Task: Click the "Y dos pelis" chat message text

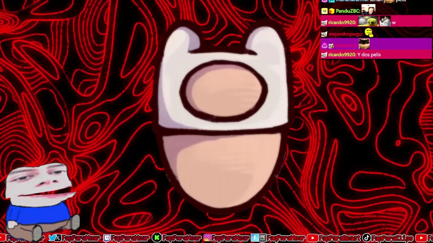Action: (x=369, y=55)
